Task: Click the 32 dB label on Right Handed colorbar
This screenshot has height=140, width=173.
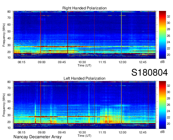Action: (168, 16)
